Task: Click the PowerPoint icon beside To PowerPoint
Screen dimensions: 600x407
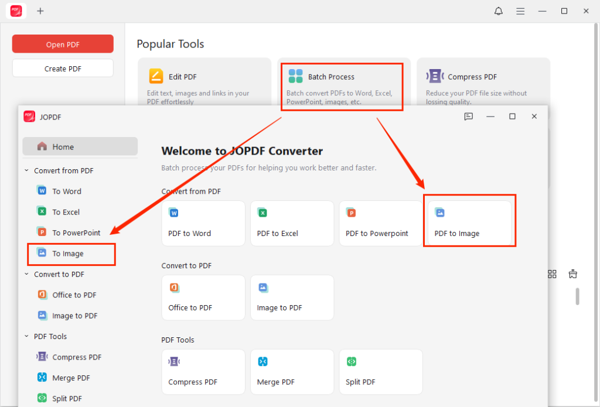Action: (42, 231)
